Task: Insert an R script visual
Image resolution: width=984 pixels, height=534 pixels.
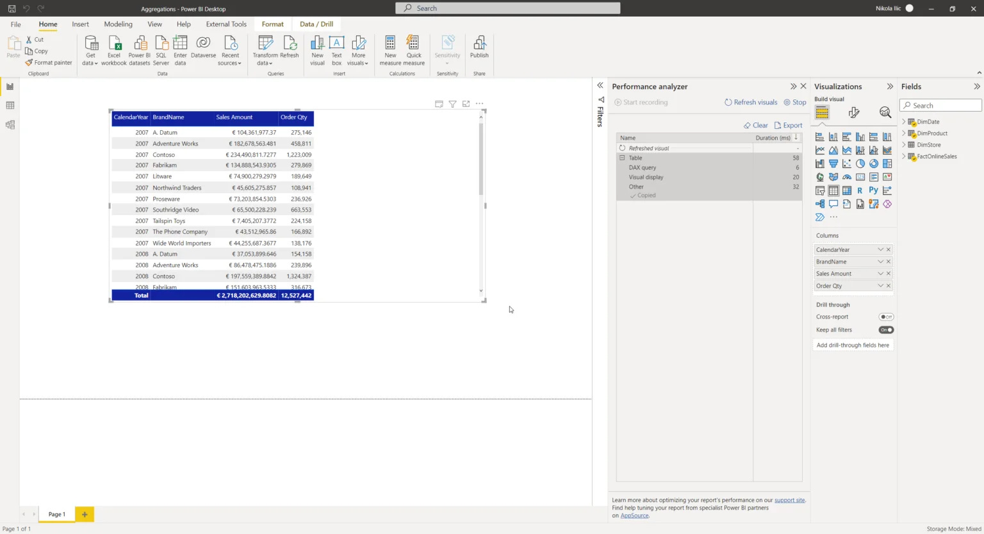Action: pos(860,190)
